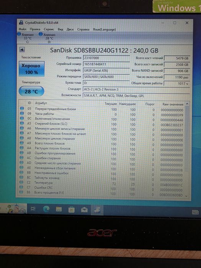Click status circle for AC Ошибки стирания
201x268 pixels.
coord(21,158)
